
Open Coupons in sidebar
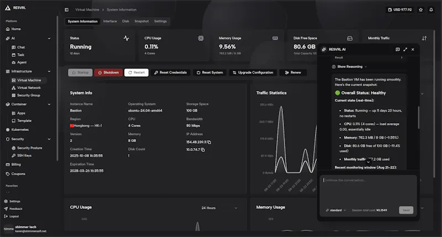(18, 174)
